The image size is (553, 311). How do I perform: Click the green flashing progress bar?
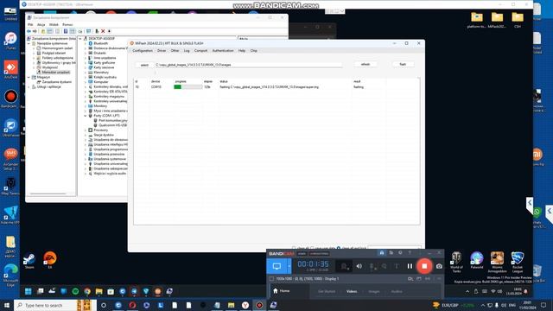188,86
